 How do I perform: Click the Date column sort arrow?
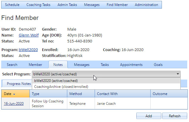[x=14, y=94]
